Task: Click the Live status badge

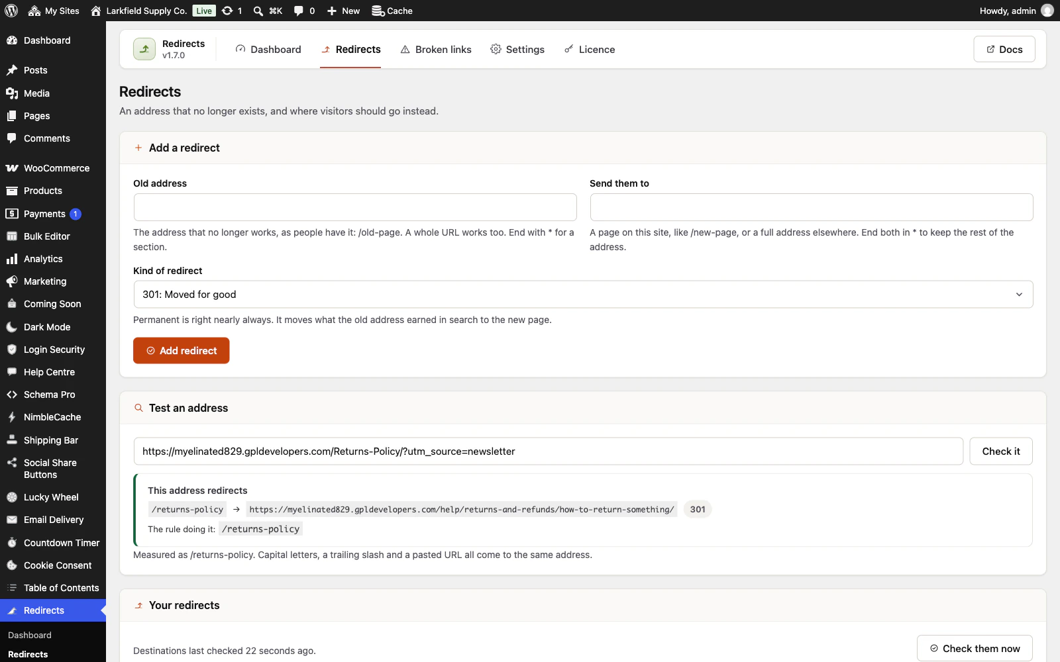Action: (204, 11)
